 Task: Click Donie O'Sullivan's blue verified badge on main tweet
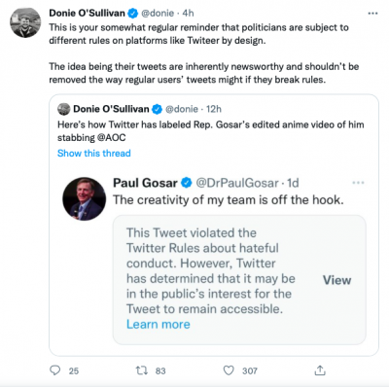[133, 14]
